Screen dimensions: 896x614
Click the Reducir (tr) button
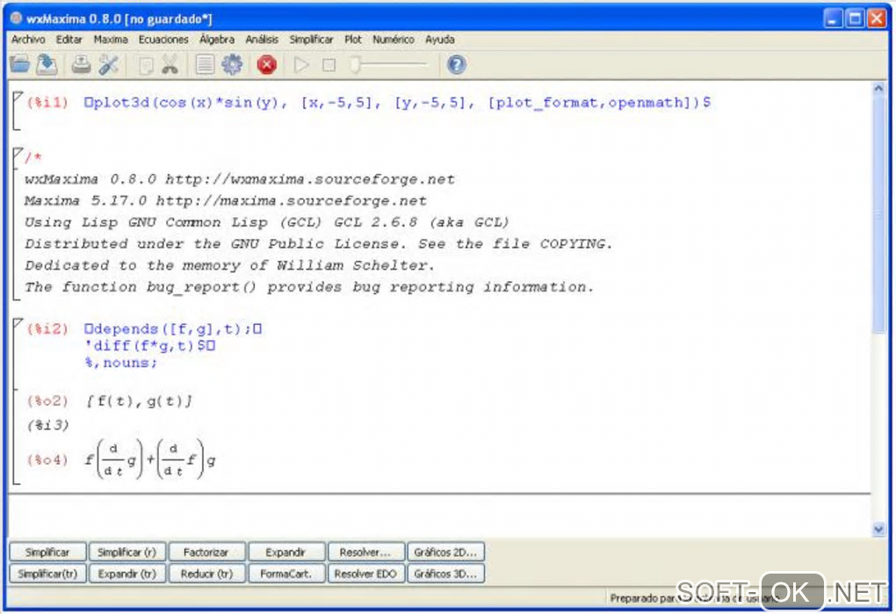206,574
